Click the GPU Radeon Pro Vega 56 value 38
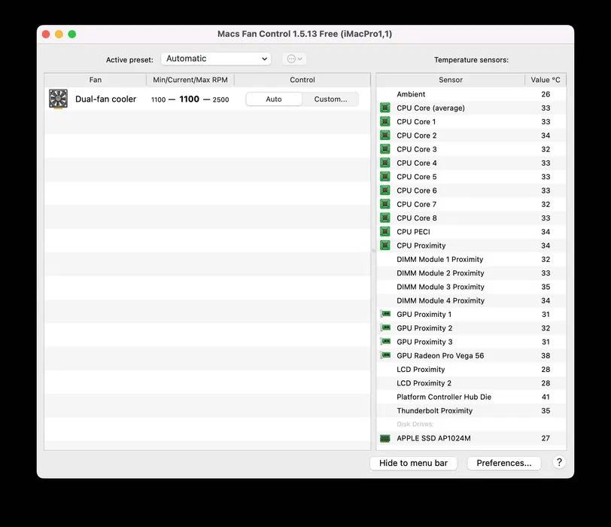The height and width of the screenshot is (527, 611). tap(546, 355)
